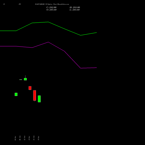Click the 01 Oct date axis label

(x=15, y=138)
